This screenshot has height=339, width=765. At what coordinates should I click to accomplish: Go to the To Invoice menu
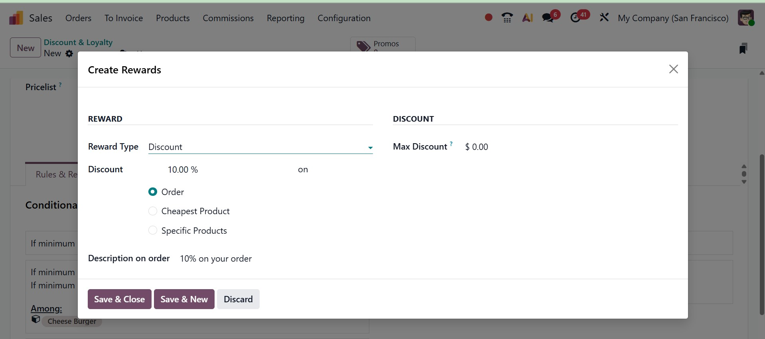[124, 18]
